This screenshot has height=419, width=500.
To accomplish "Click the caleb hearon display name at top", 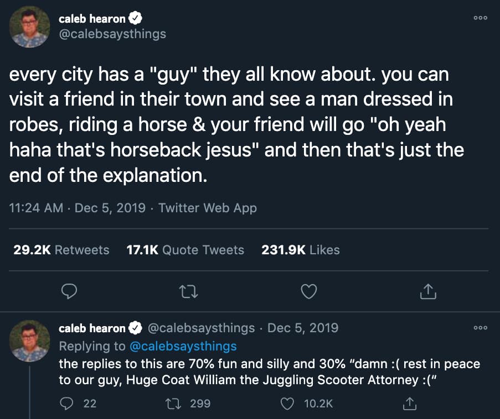I will pos(92,19).
